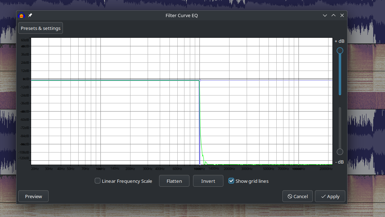Click the 100Hz label on frequency axis
Viewport: 385px width, 217px height.
pyautogui.click(x=100, y=169)
